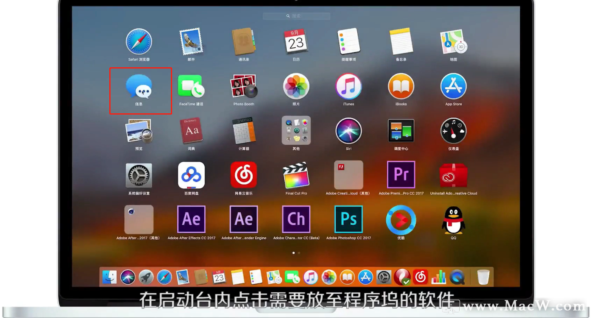This screenshot has width=591, height=318.
Task: Launch the 计算器 (Calculator) app
Action: 244,131
